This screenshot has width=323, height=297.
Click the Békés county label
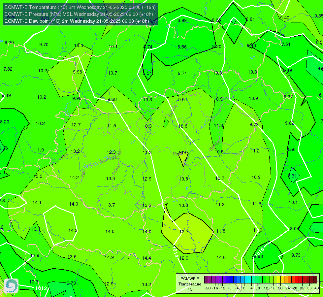[x=214, y=146]
